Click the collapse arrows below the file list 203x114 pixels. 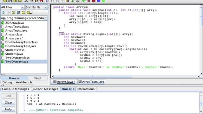(3, 75)
